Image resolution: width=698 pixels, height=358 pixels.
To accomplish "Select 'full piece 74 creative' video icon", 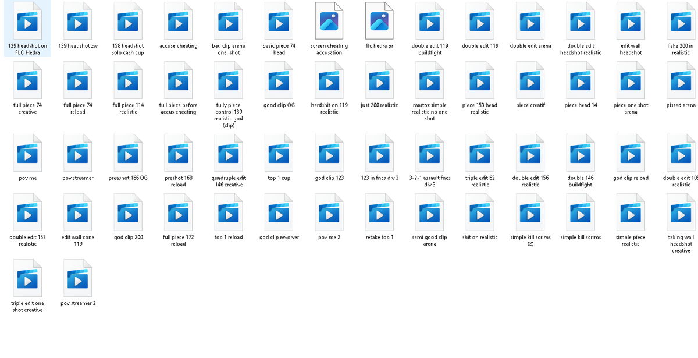I will click(x=27, y=81).
